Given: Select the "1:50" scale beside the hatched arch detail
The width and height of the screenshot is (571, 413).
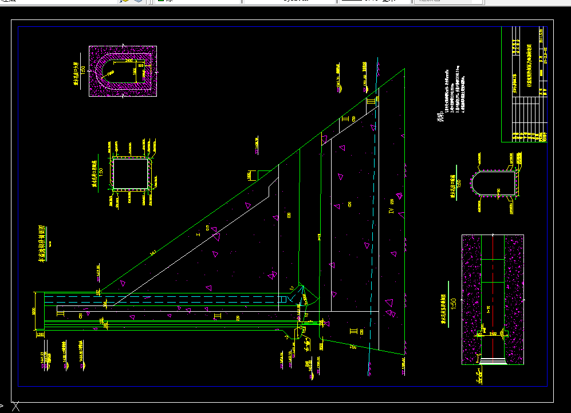Looking at the screenshot, I should tap(83, 69).
